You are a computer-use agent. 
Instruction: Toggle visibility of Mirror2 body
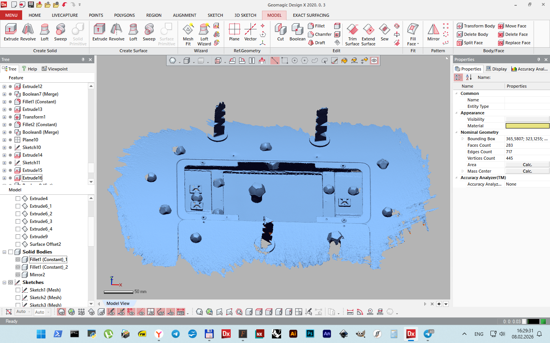tap(18, 275)
